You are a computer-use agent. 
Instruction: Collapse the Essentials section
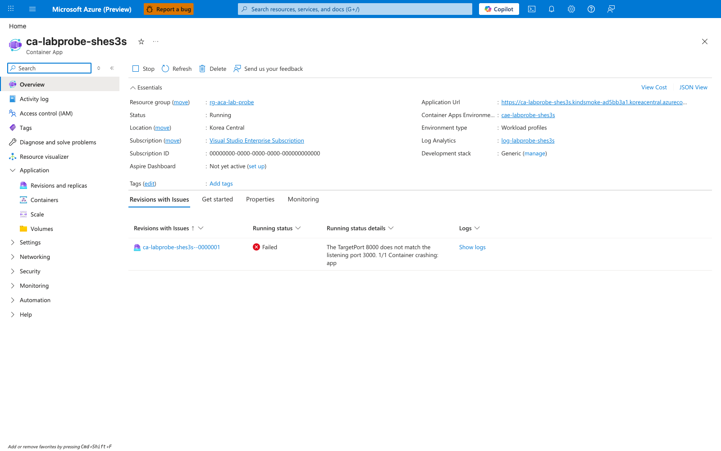[x=146, y=87]
